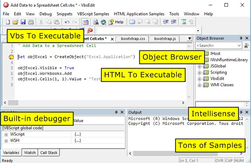Pin the Object Browser panel
The height and width of the screenshot is (163, 251).
241,38
